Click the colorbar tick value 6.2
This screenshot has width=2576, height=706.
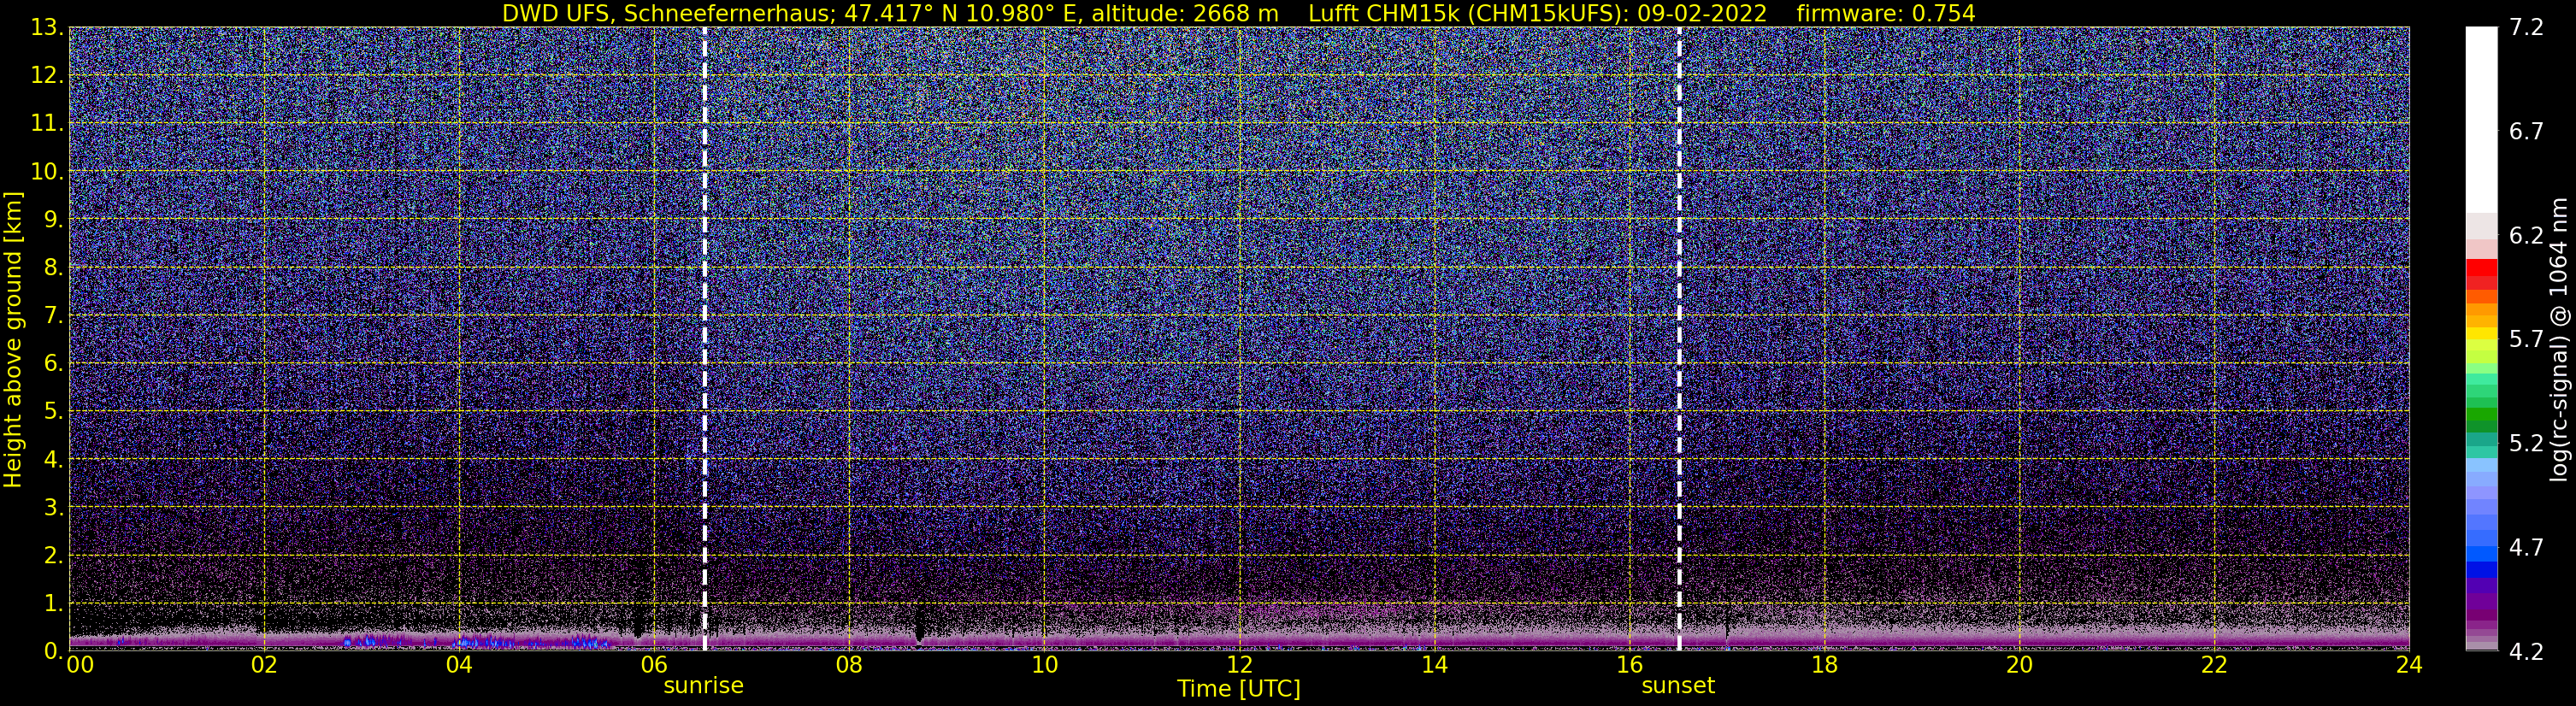click(x=2526, y=236)
